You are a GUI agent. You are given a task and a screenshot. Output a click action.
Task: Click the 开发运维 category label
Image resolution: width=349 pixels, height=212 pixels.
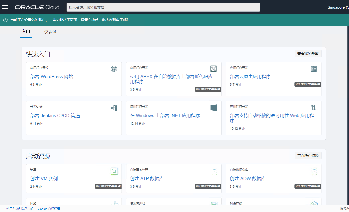pos(36,107)
